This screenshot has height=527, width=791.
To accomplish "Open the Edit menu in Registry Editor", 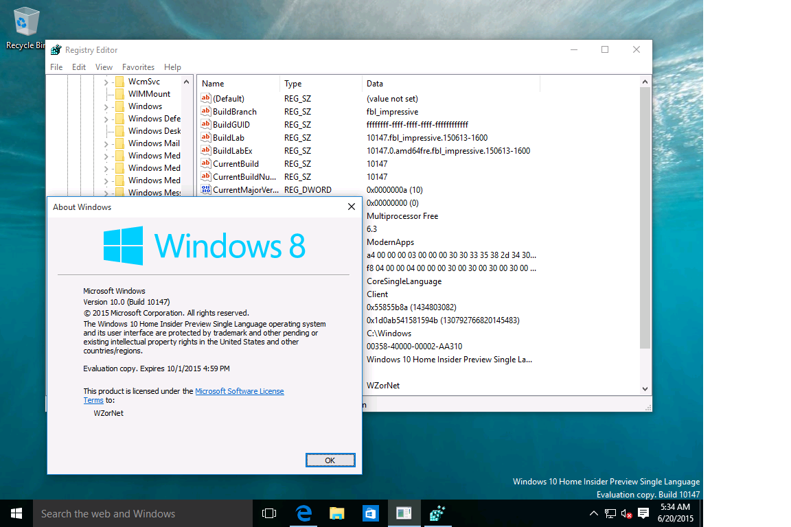I will pos(78,67).
